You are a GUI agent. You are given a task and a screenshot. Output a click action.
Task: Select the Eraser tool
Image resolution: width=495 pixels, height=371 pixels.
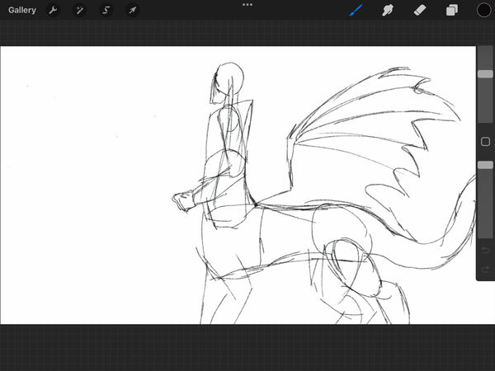click(420, 10)
